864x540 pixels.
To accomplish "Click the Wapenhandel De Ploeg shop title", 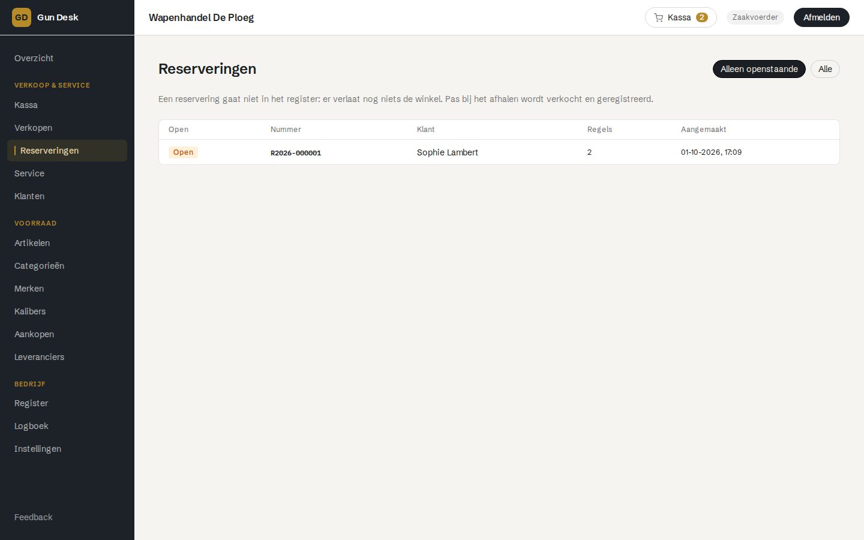I will pos(201,17).
